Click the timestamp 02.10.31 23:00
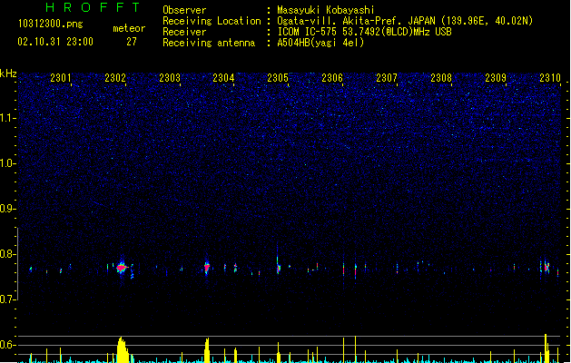The height and width of the screenshot is (363, 571). pyautogui.click(x=55, y=42)
